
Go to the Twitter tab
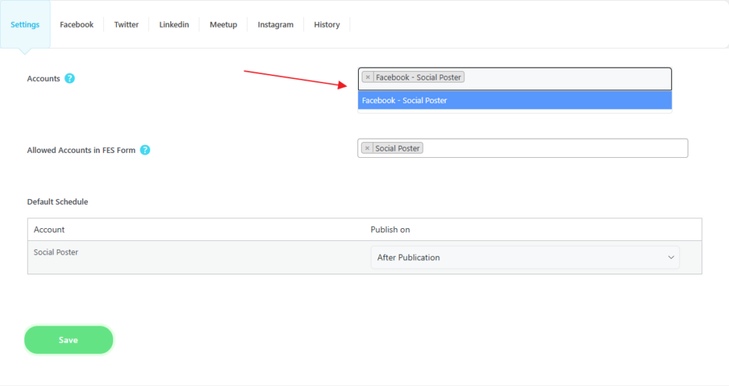tap(127, 25)
